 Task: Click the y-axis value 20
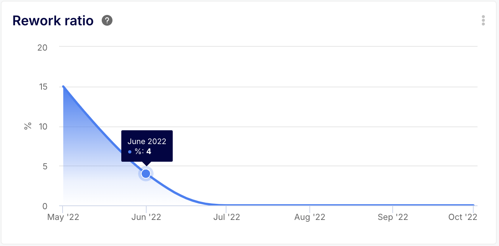[x=42, y=48]
